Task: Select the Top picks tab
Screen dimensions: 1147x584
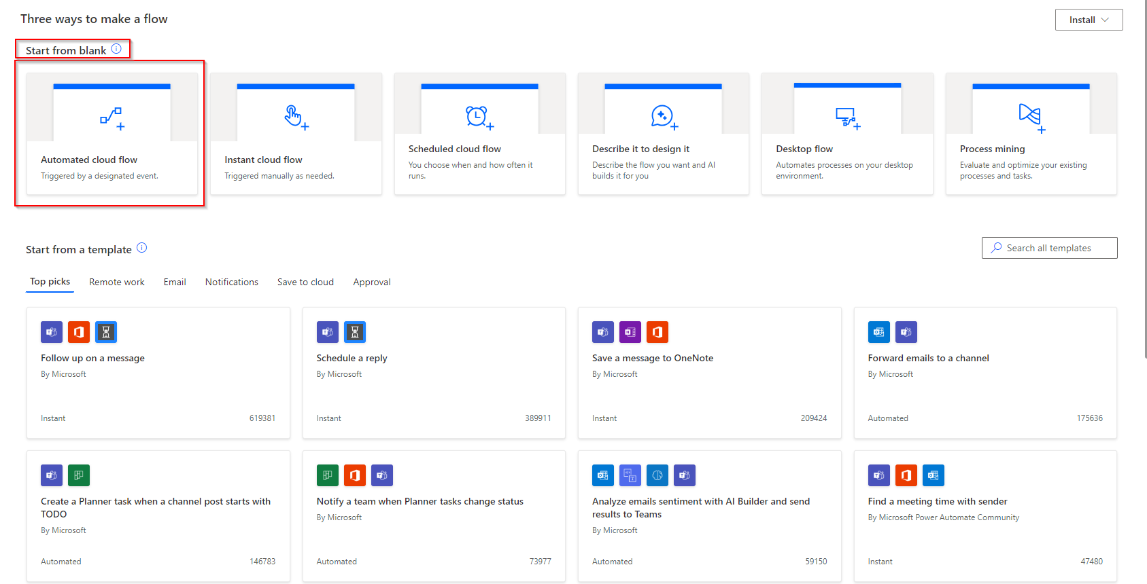Action: click(50, 282)
